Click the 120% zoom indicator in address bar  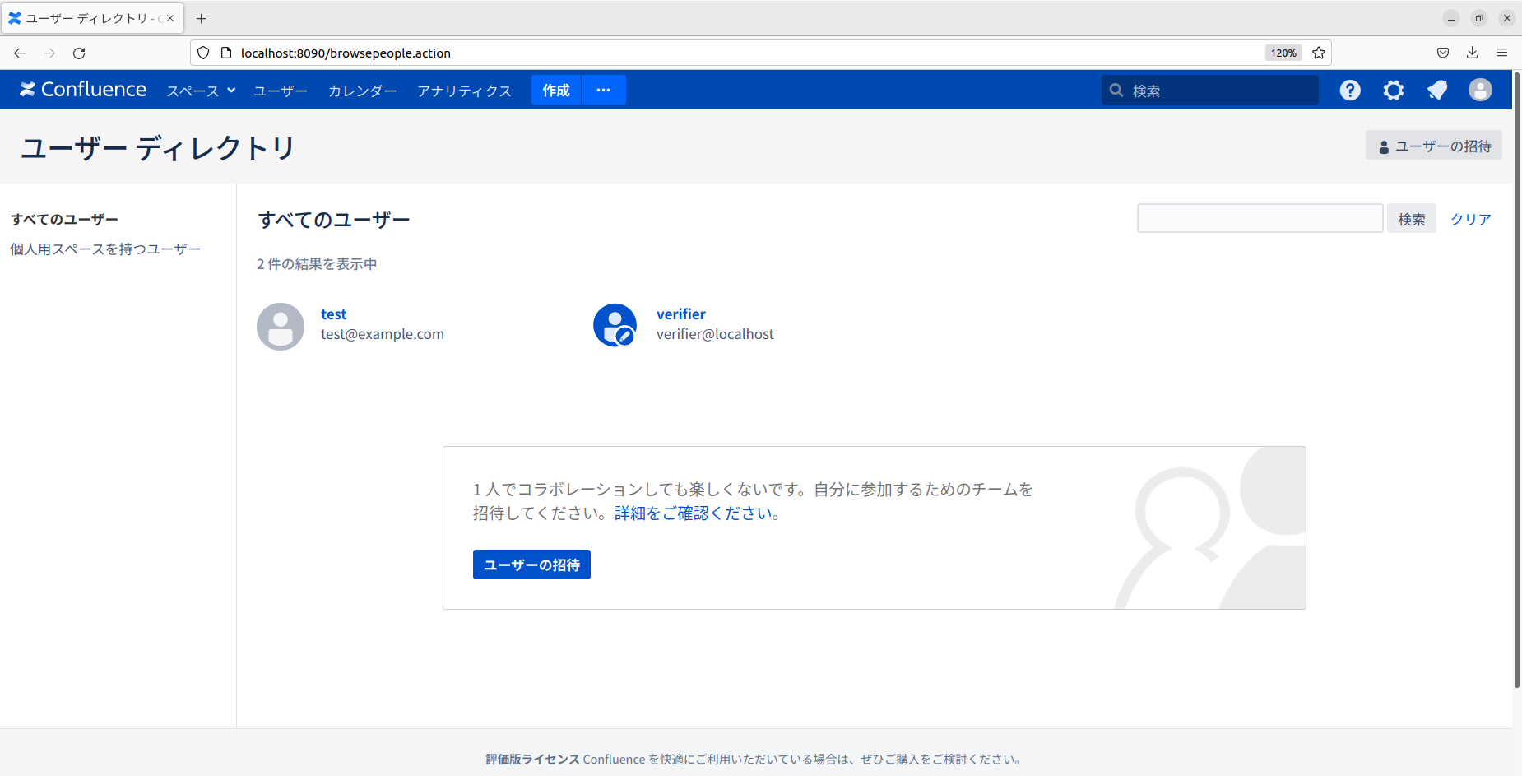point(1283,53)
